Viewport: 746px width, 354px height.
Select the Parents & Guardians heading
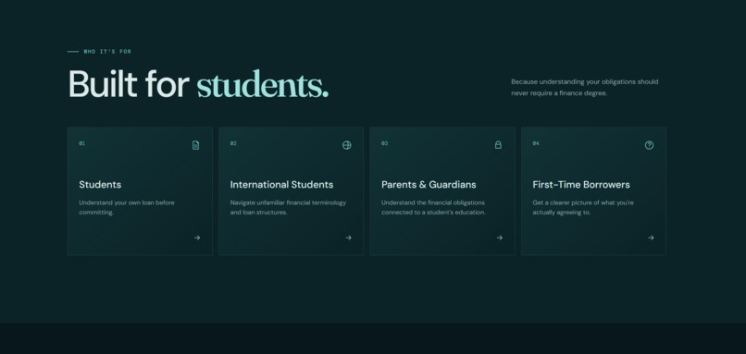[x=429, y=184]
